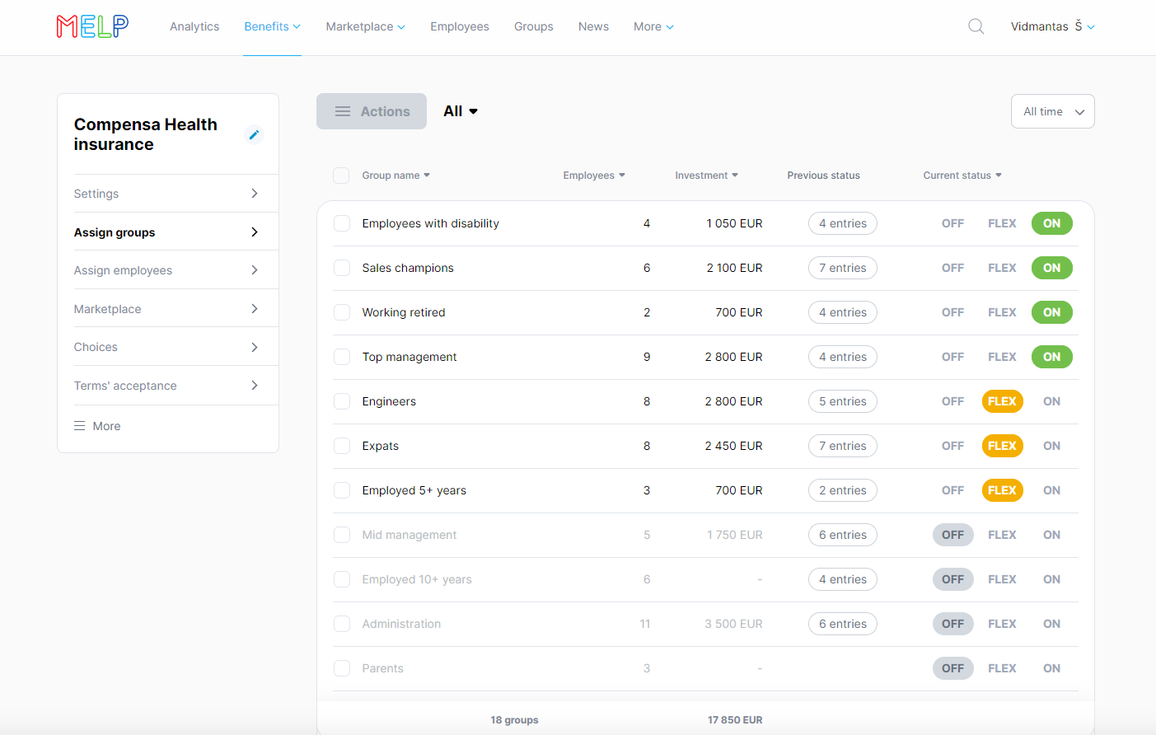Sort using the Group name column arrow
This screenshot has width=1156, height=735.
click(x=426, y=175)
